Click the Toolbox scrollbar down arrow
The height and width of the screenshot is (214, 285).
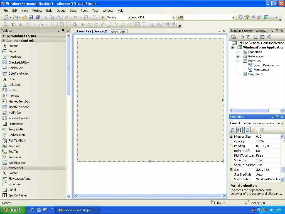coord(68,196)
